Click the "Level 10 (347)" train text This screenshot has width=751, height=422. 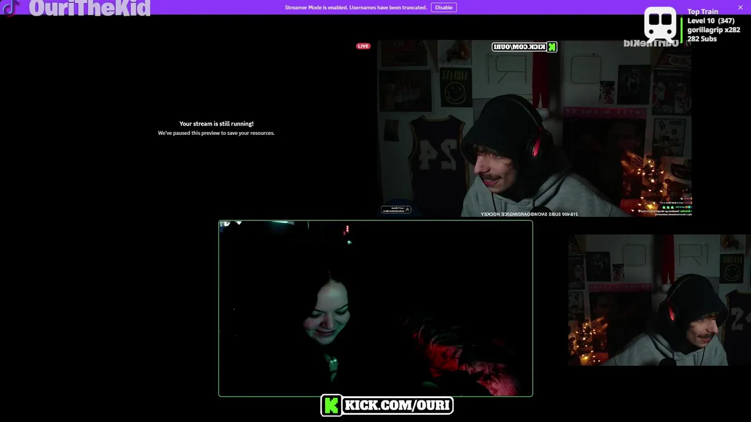[x=711, y=21]
